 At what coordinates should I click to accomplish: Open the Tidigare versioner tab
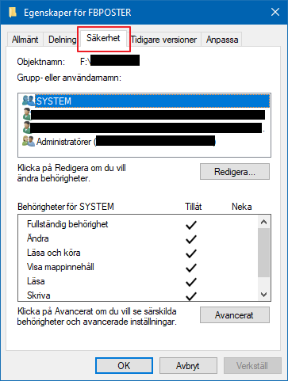pos(164,40)
